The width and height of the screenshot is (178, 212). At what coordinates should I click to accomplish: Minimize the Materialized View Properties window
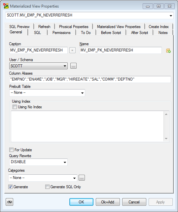point(148,6)
